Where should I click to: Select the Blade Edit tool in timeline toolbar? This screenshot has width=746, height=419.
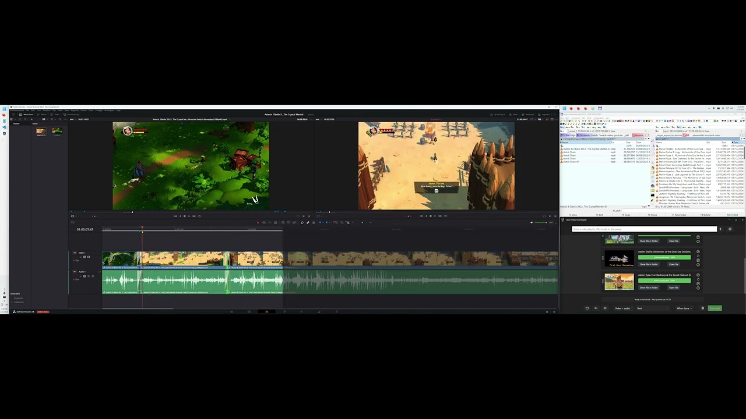tap(276, 222)
